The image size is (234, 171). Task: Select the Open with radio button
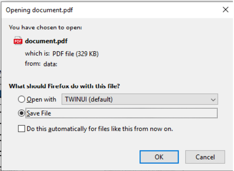point(22,99)
